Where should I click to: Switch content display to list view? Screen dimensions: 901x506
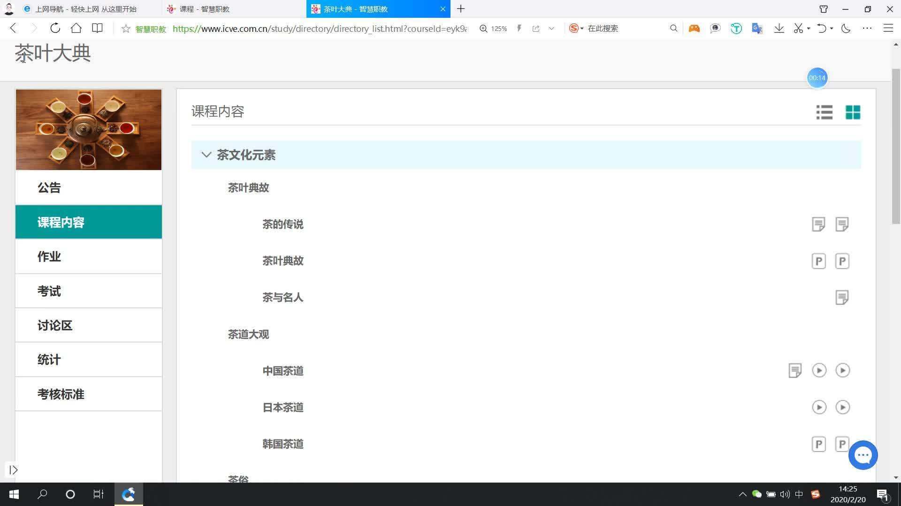(x=824, y=112)
